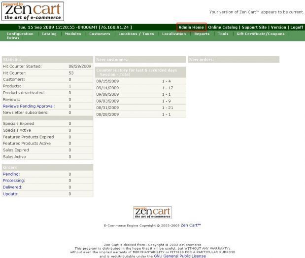Viewport: 305px width, 258px height.
Task: Check the Version link
Action: (x=278, y=27)
